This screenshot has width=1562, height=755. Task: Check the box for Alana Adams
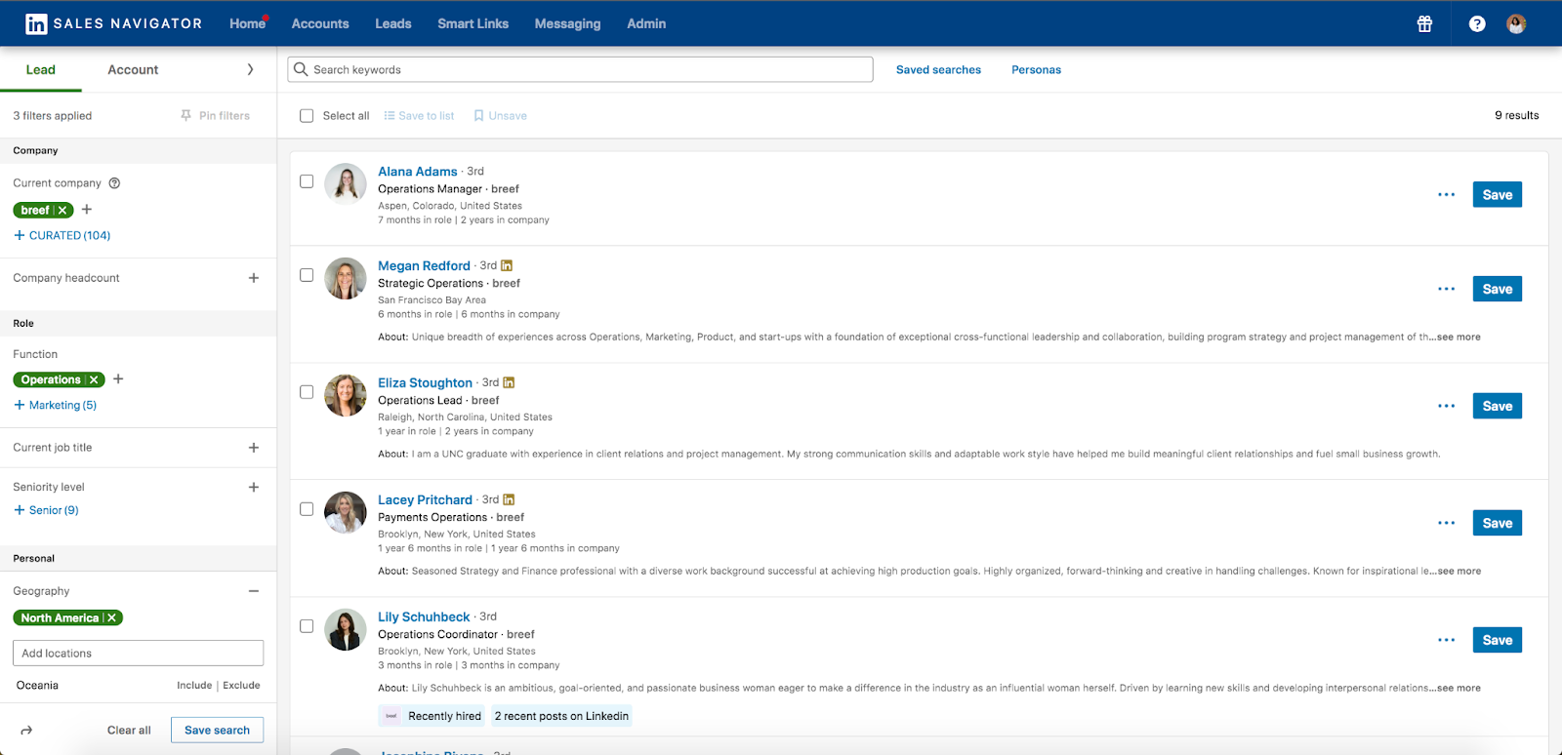click(x=307, y=181)
